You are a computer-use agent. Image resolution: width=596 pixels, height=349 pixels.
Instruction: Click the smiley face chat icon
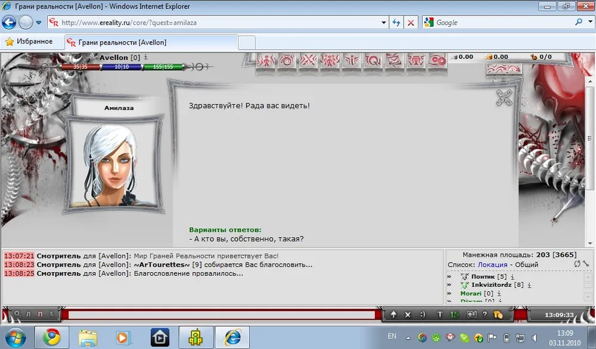(x=423, y=314)
